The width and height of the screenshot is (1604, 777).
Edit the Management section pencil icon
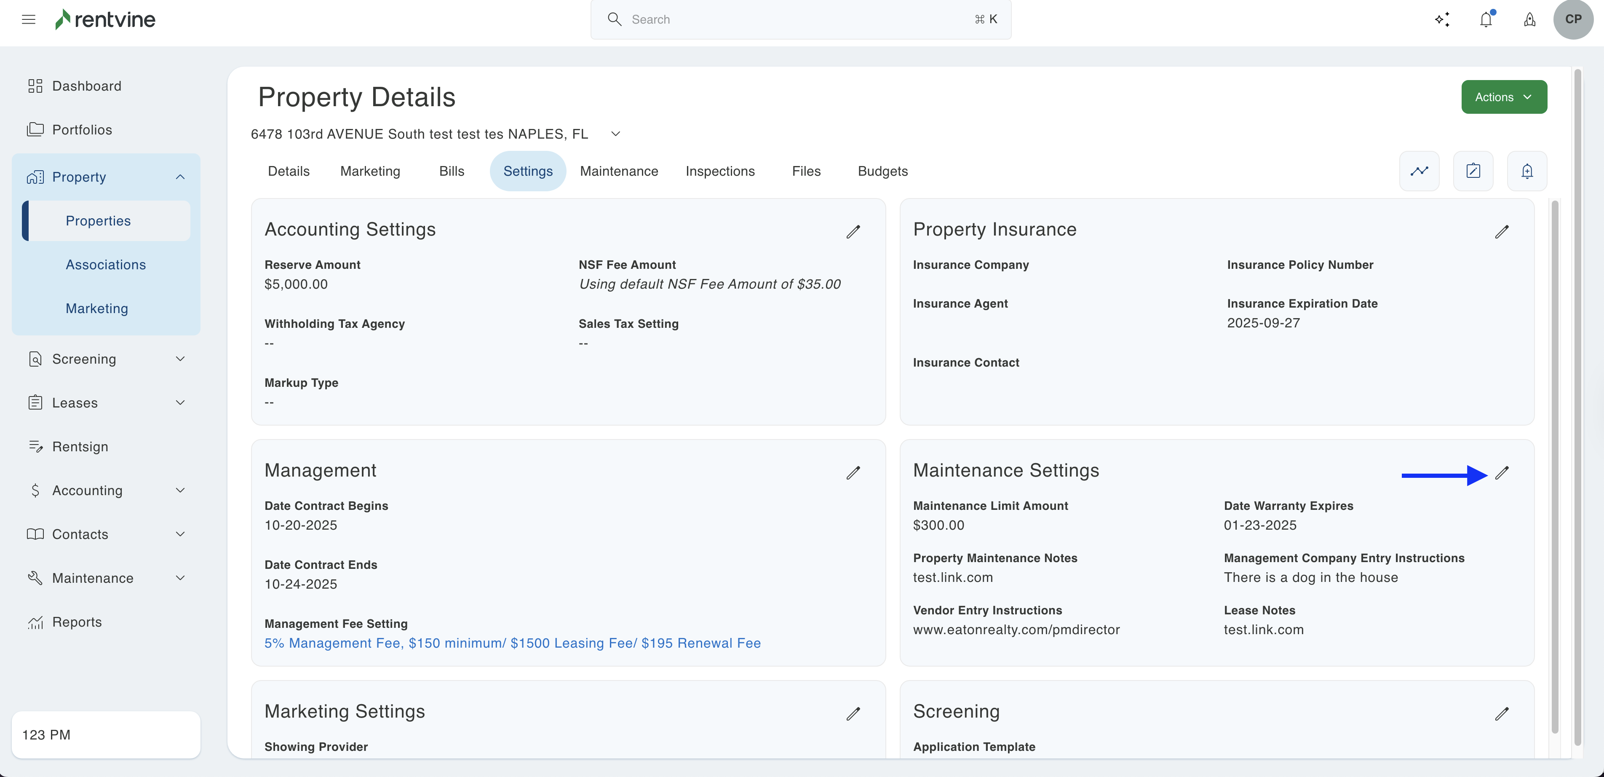point(853,473)
